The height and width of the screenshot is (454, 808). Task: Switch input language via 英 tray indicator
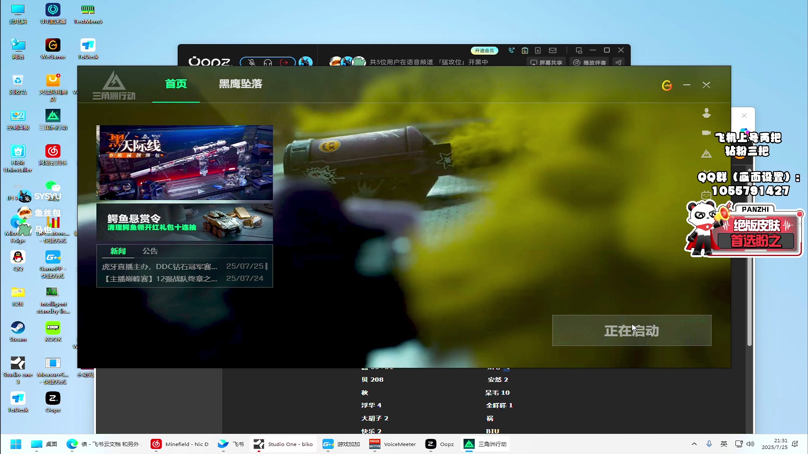pyautogui.click(x=724, y=444)
